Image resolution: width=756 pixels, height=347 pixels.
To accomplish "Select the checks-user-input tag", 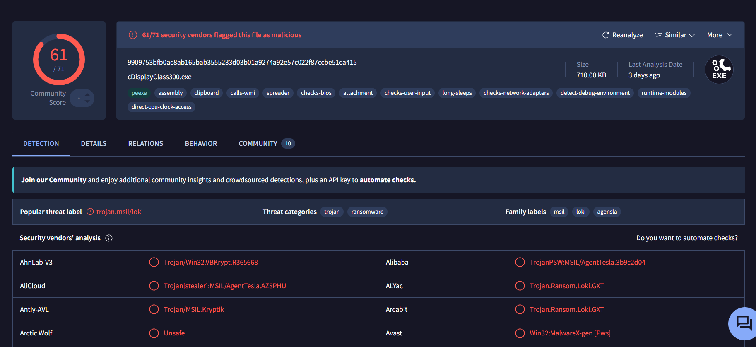I will 408,93.
